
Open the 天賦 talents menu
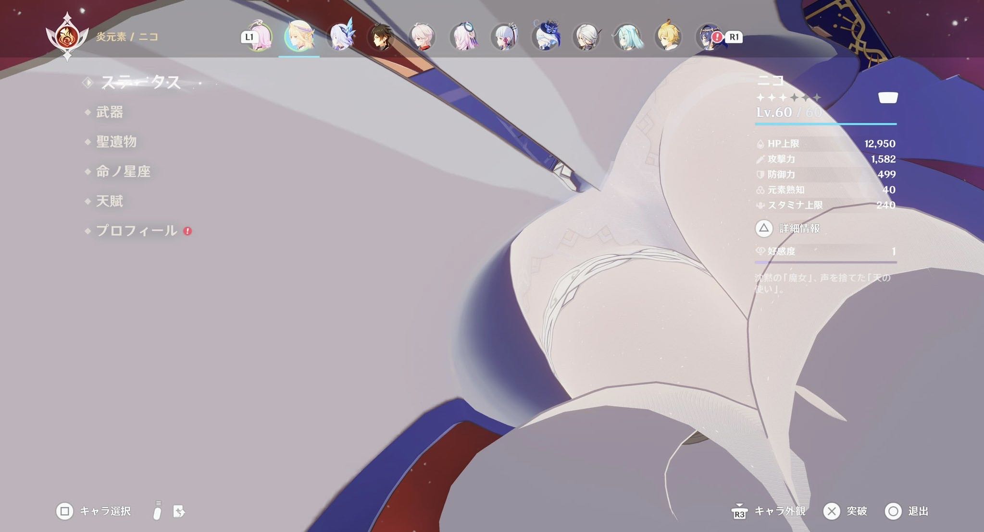(x=110, y=201)
